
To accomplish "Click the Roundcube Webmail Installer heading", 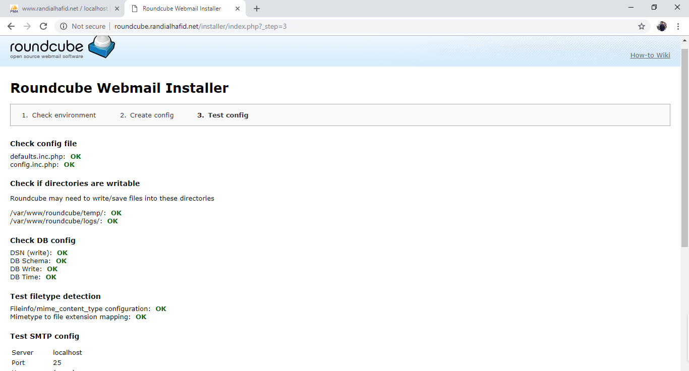I will click(120, 88).
